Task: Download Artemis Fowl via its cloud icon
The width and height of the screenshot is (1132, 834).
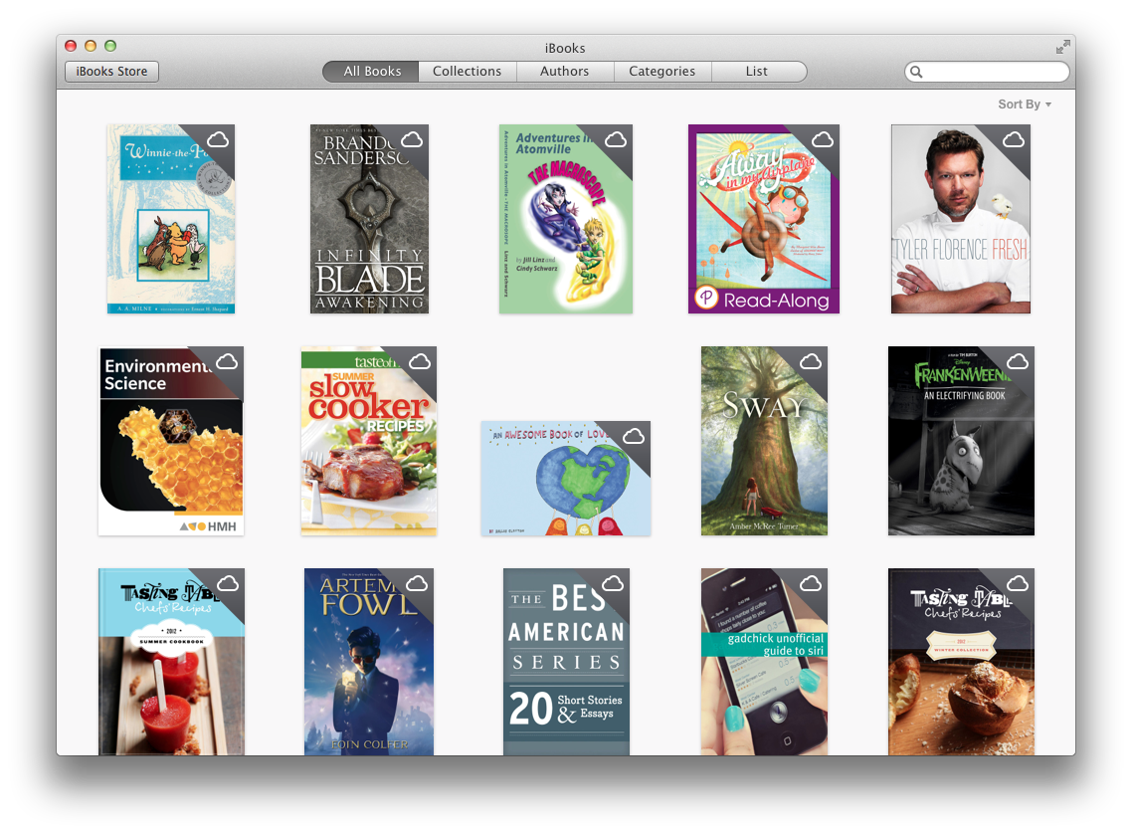Action: (417, 584)
